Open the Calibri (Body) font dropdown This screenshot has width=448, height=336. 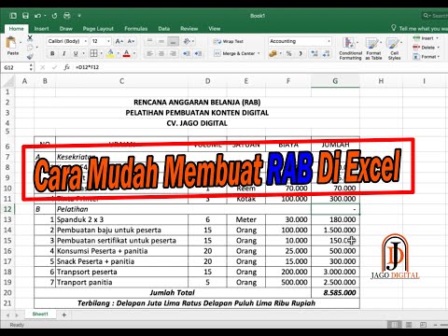pos(86,41)
